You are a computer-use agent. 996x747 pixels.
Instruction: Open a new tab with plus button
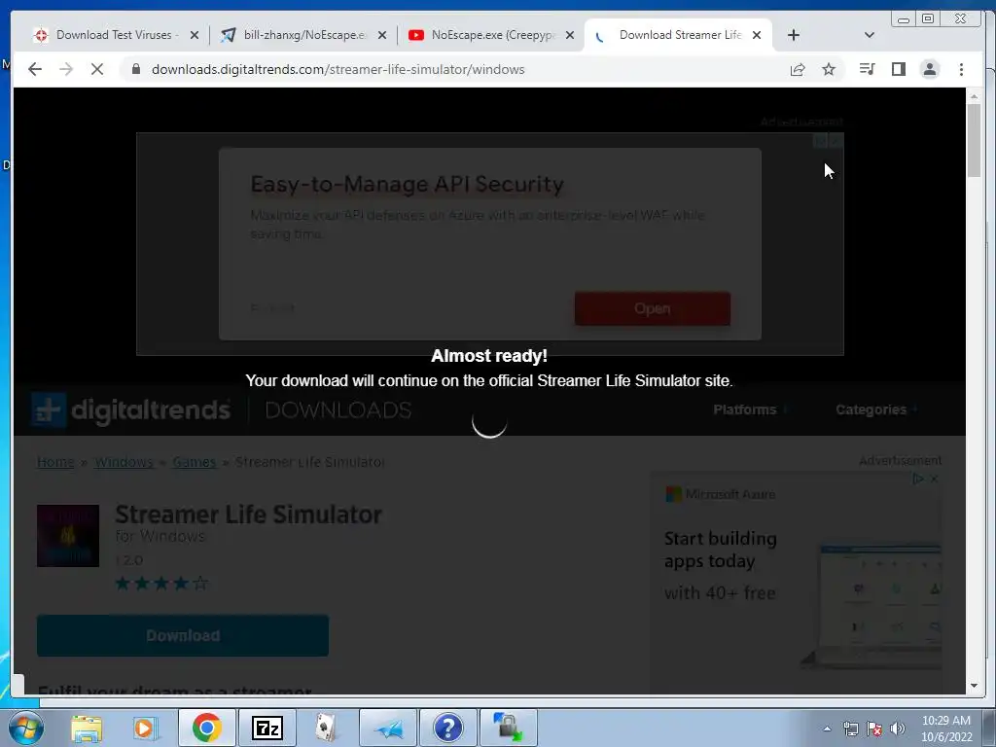pos(794,36)
